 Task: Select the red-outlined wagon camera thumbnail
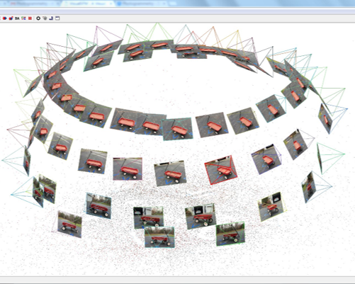click(x=221, y=170)
